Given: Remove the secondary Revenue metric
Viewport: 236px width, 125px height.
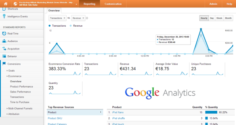Looking at the screenshot, I should (87, 18).
